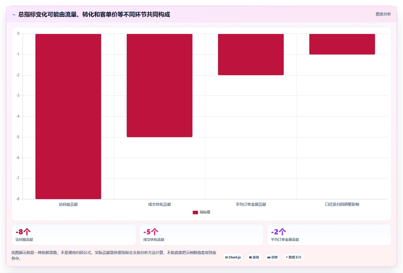Select the -8个 访问量贡献 stat card
Image resolution: width=403 pixels, height=273 pixels.
[74, 235]
